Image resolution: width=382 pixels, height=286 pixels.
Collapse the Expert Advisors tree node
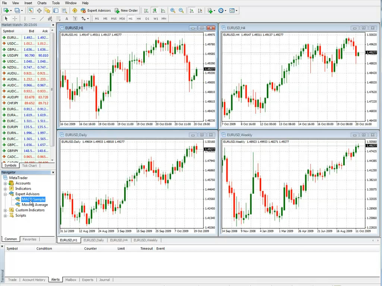pyautogui.click(x=5, y=194)
